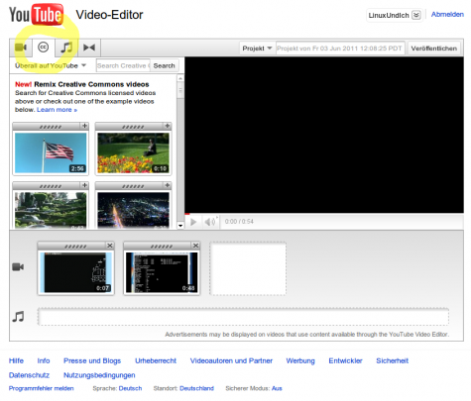Select the winding street video thumbnail
The image size is (471, 401).
click(x=51, y=210)
